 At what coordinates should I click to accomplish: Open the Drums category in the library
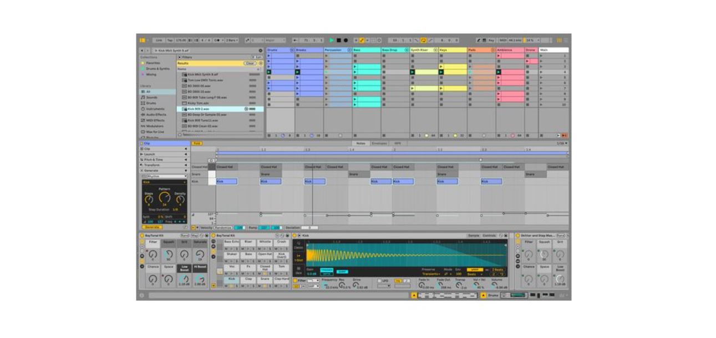click(151, 103)
